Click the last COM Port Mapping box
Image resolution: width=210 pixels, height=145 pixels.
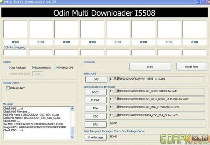click(x=194, y=53)
